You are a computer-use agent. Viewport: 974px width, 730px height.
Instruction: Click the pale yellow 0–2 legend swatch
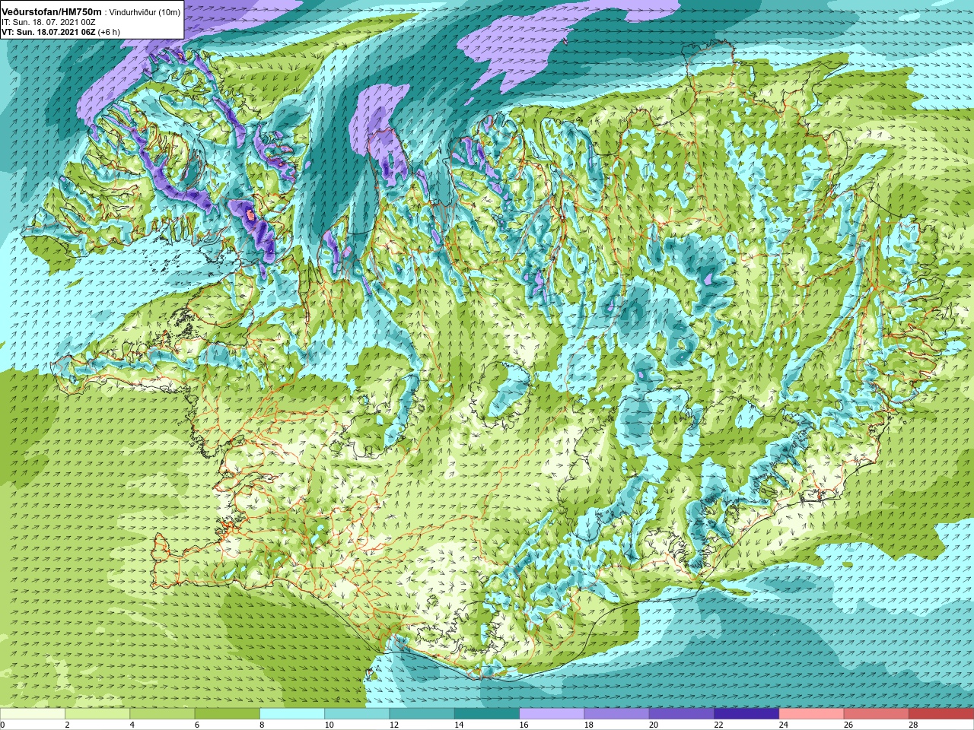33,713
